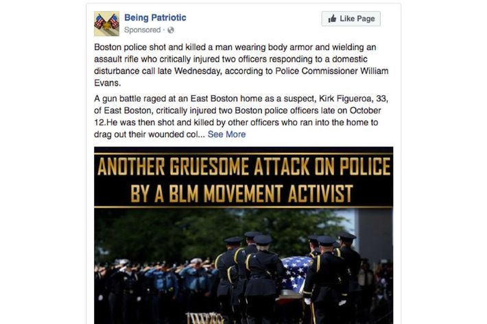This screenshot has width=487, height=324.
Task: Open the Being Patriotic page name link
Action: 155,18
